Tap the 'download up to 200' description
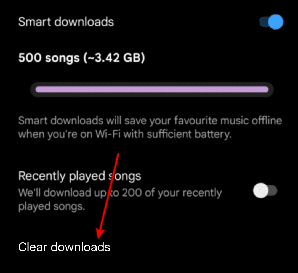The image size is (298, 273). click(120, 199)
